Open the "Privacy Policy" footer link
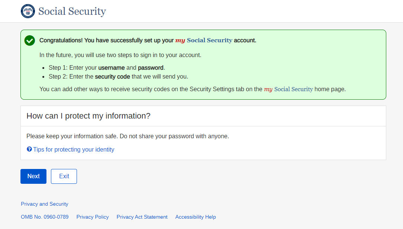The image size is (403, 229). [x=93, y=217]
